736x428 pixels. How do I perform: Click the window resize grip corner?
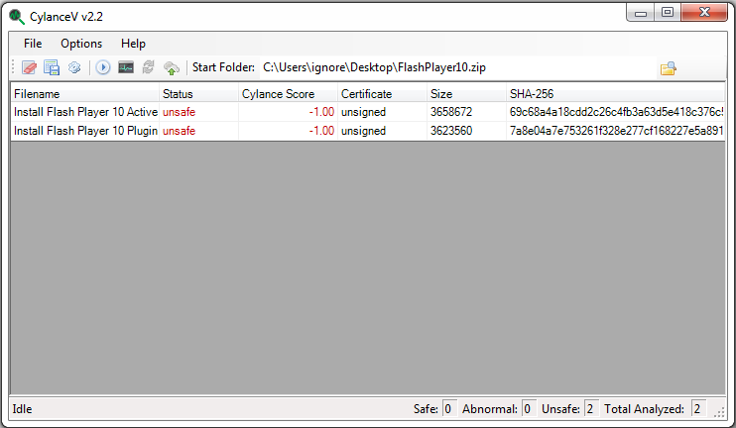tap(719, 412)
